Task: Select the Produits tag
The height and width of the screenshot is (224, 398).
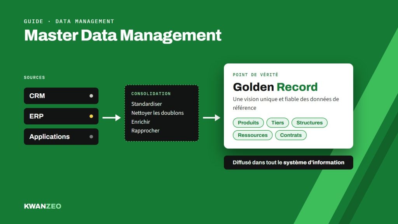Action: coord(248,122)
